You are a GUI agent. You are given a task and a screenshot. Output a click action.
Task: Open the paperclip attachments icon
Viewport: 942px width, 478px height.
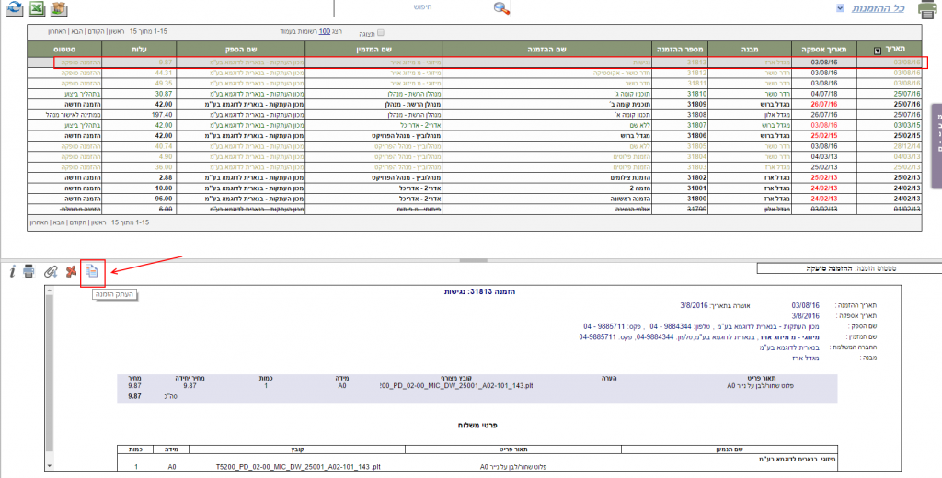point(51,271)
